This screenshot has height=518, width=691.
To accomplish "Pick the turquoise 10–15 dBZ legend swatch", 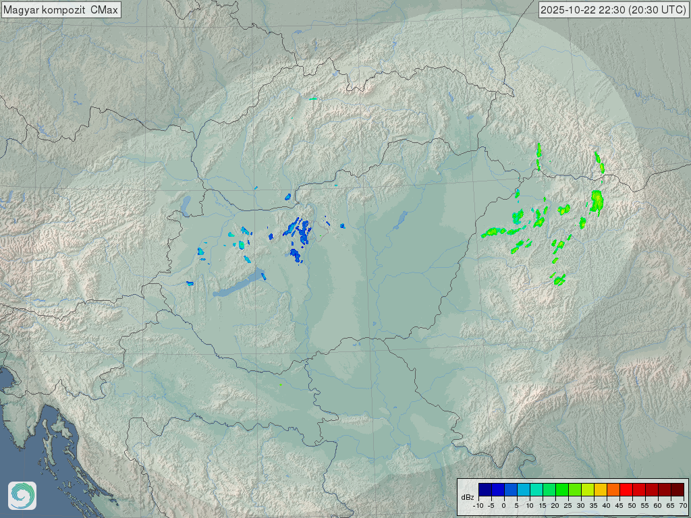I will pos(536,490).
